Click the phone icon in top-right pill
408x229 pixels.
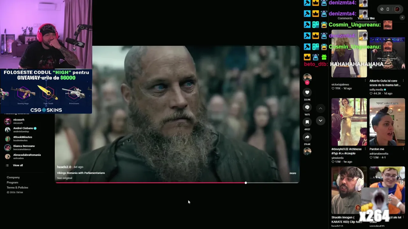tap(388, 9)
